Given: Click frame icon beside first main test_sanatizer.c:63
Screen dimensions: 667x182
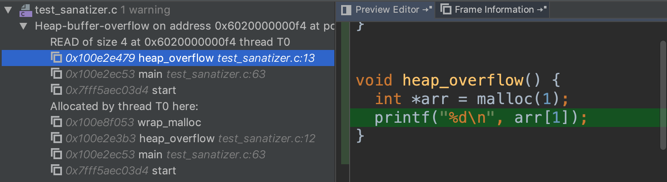Looking at the screenshot, I should tap(56, 74).
